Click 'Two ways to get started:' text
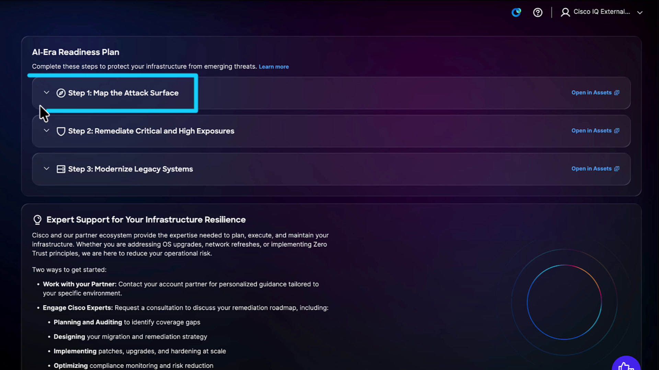 click(69, 270)
